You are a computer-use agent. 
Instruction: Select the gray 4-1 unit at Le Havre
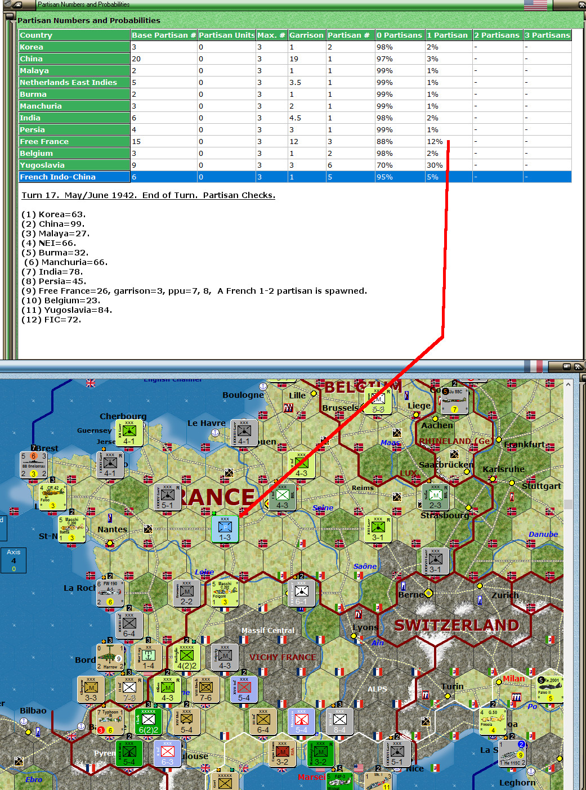(x=244, y=433)
